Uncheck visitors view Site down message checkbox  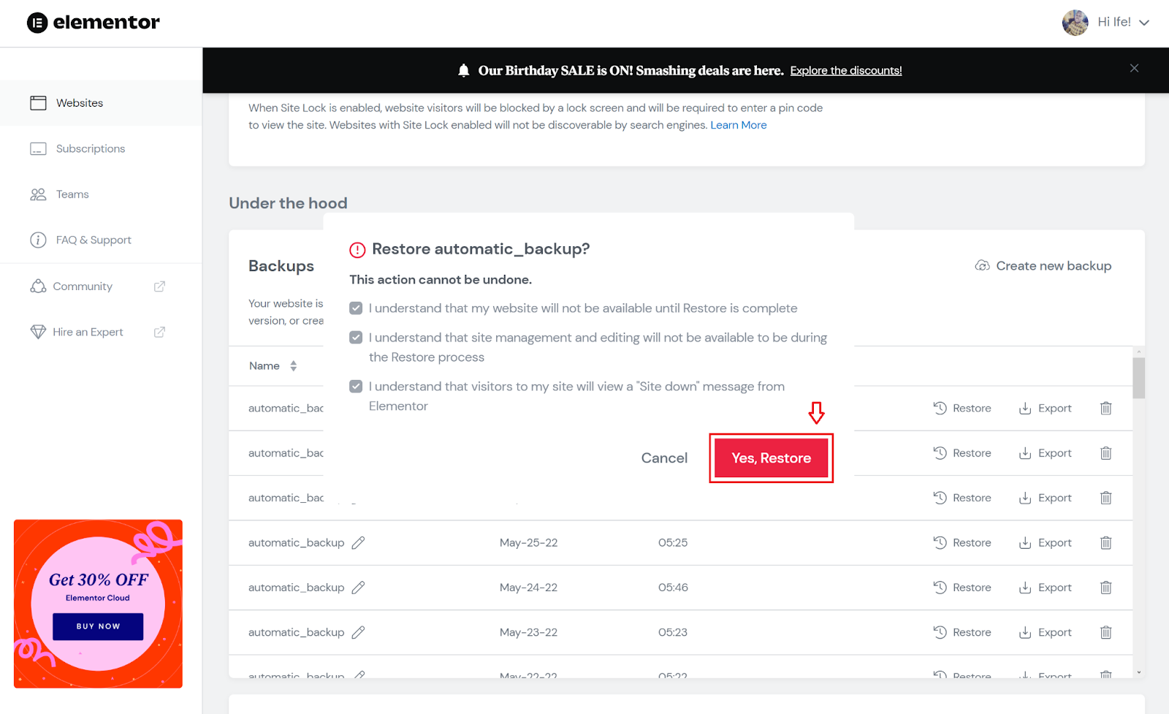tap(356, 387)
